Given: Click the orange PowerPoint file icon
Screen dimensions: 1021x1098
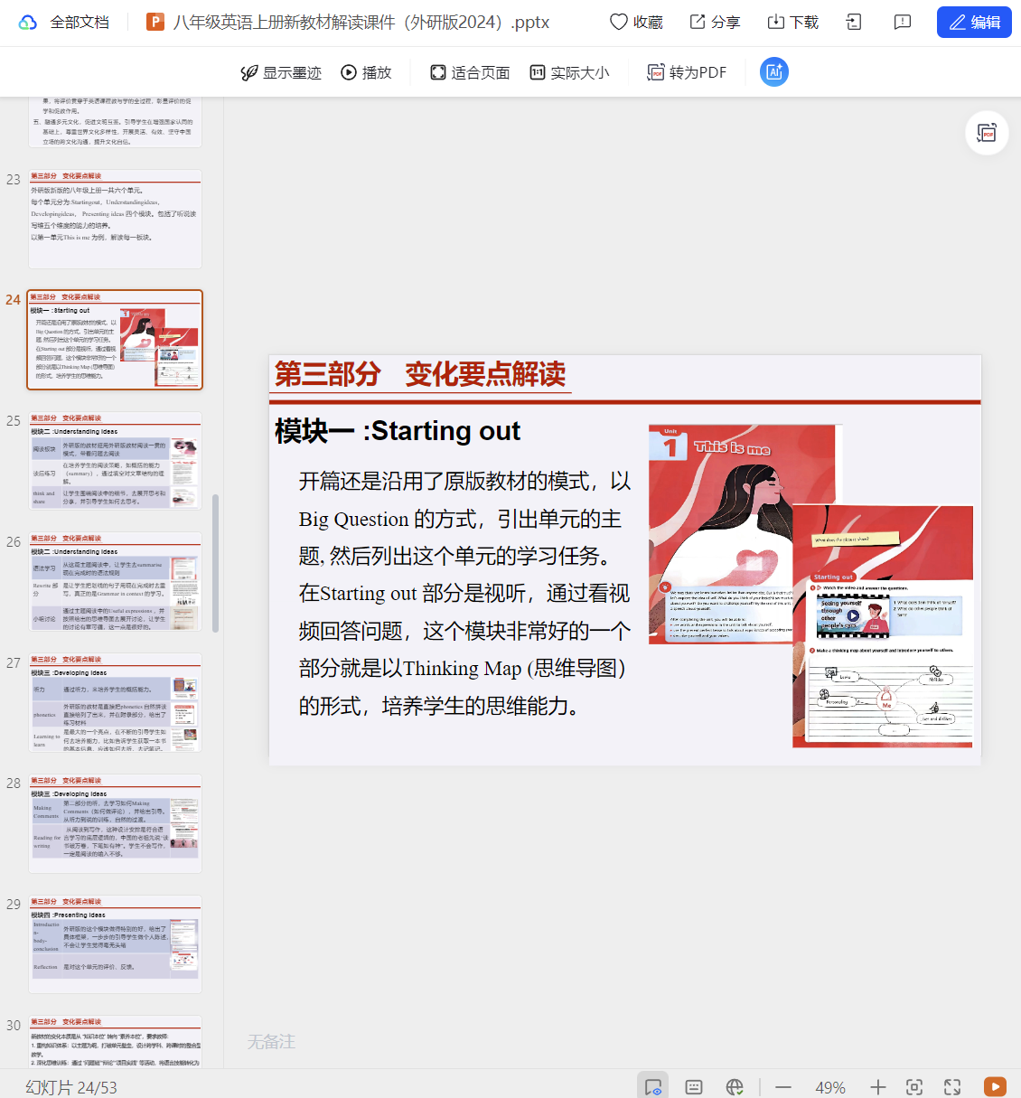Looking at the screenshot, I should click(x=155, y=22).
